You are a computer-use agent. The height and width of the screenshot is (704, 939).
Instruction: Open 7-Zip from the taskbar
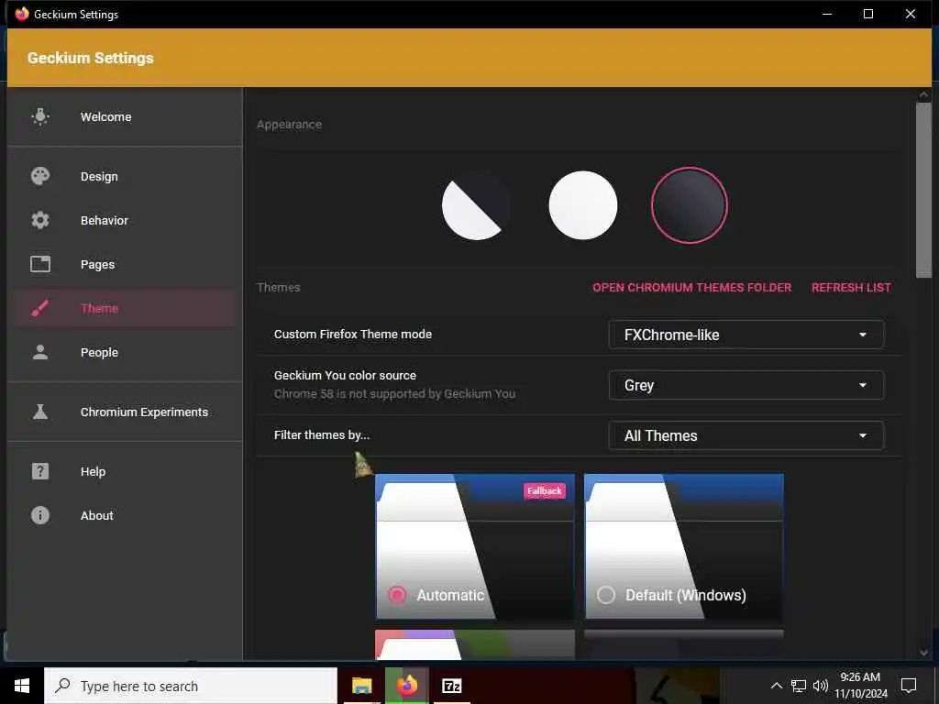pyautogui.click(x=451, y=686)
